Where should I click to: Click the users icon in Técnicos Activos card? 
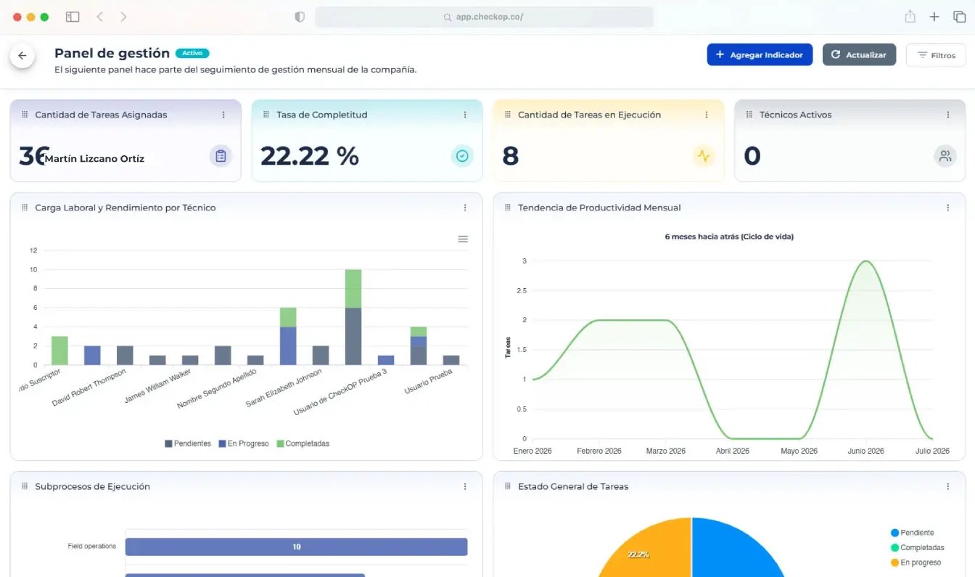[x=945, y=156]
